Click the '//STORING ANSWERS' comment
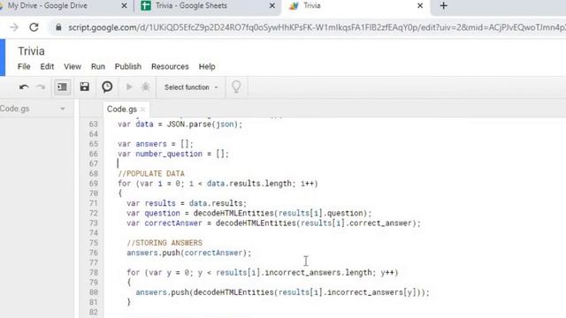566x318 pixels. click(164, 243)
